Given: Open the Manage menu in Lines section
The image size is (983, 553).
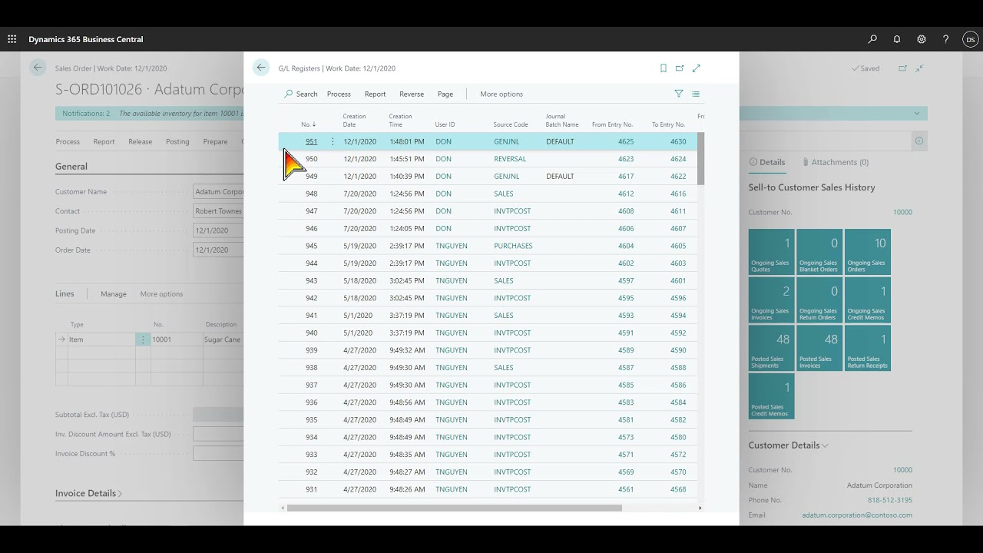Looking at the screenshot, I should [x=114, y=294].
